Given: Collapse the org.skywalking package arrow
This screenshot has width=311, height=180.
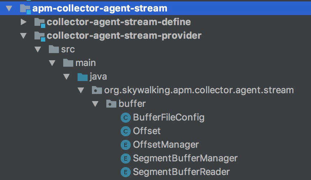Looking at the screenshot, I should pyautogui.click(x=81, y=90).
